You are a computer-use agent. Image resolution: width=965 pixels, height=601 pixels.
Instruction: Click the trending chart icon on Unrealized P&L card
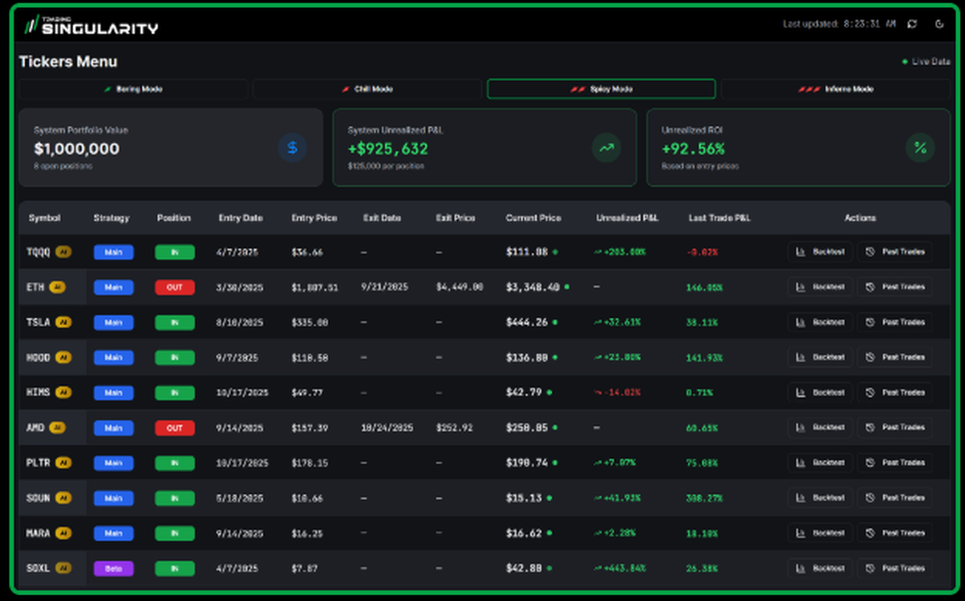[x=607, y=148]
